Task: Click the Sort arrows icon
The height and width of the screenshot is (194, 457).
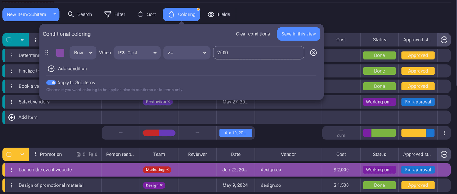Action: 141,14
